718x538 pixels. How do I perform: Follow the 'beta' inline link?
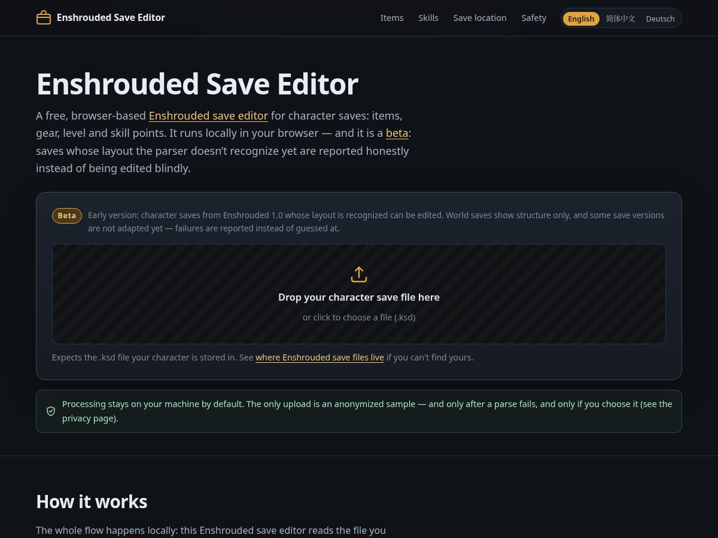coord(397,133)
